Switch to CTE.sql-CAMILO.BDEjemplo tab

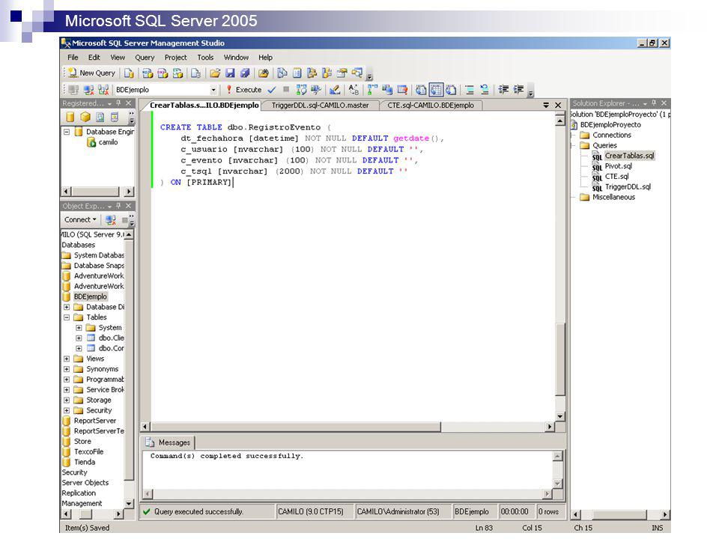coord(431,106)
